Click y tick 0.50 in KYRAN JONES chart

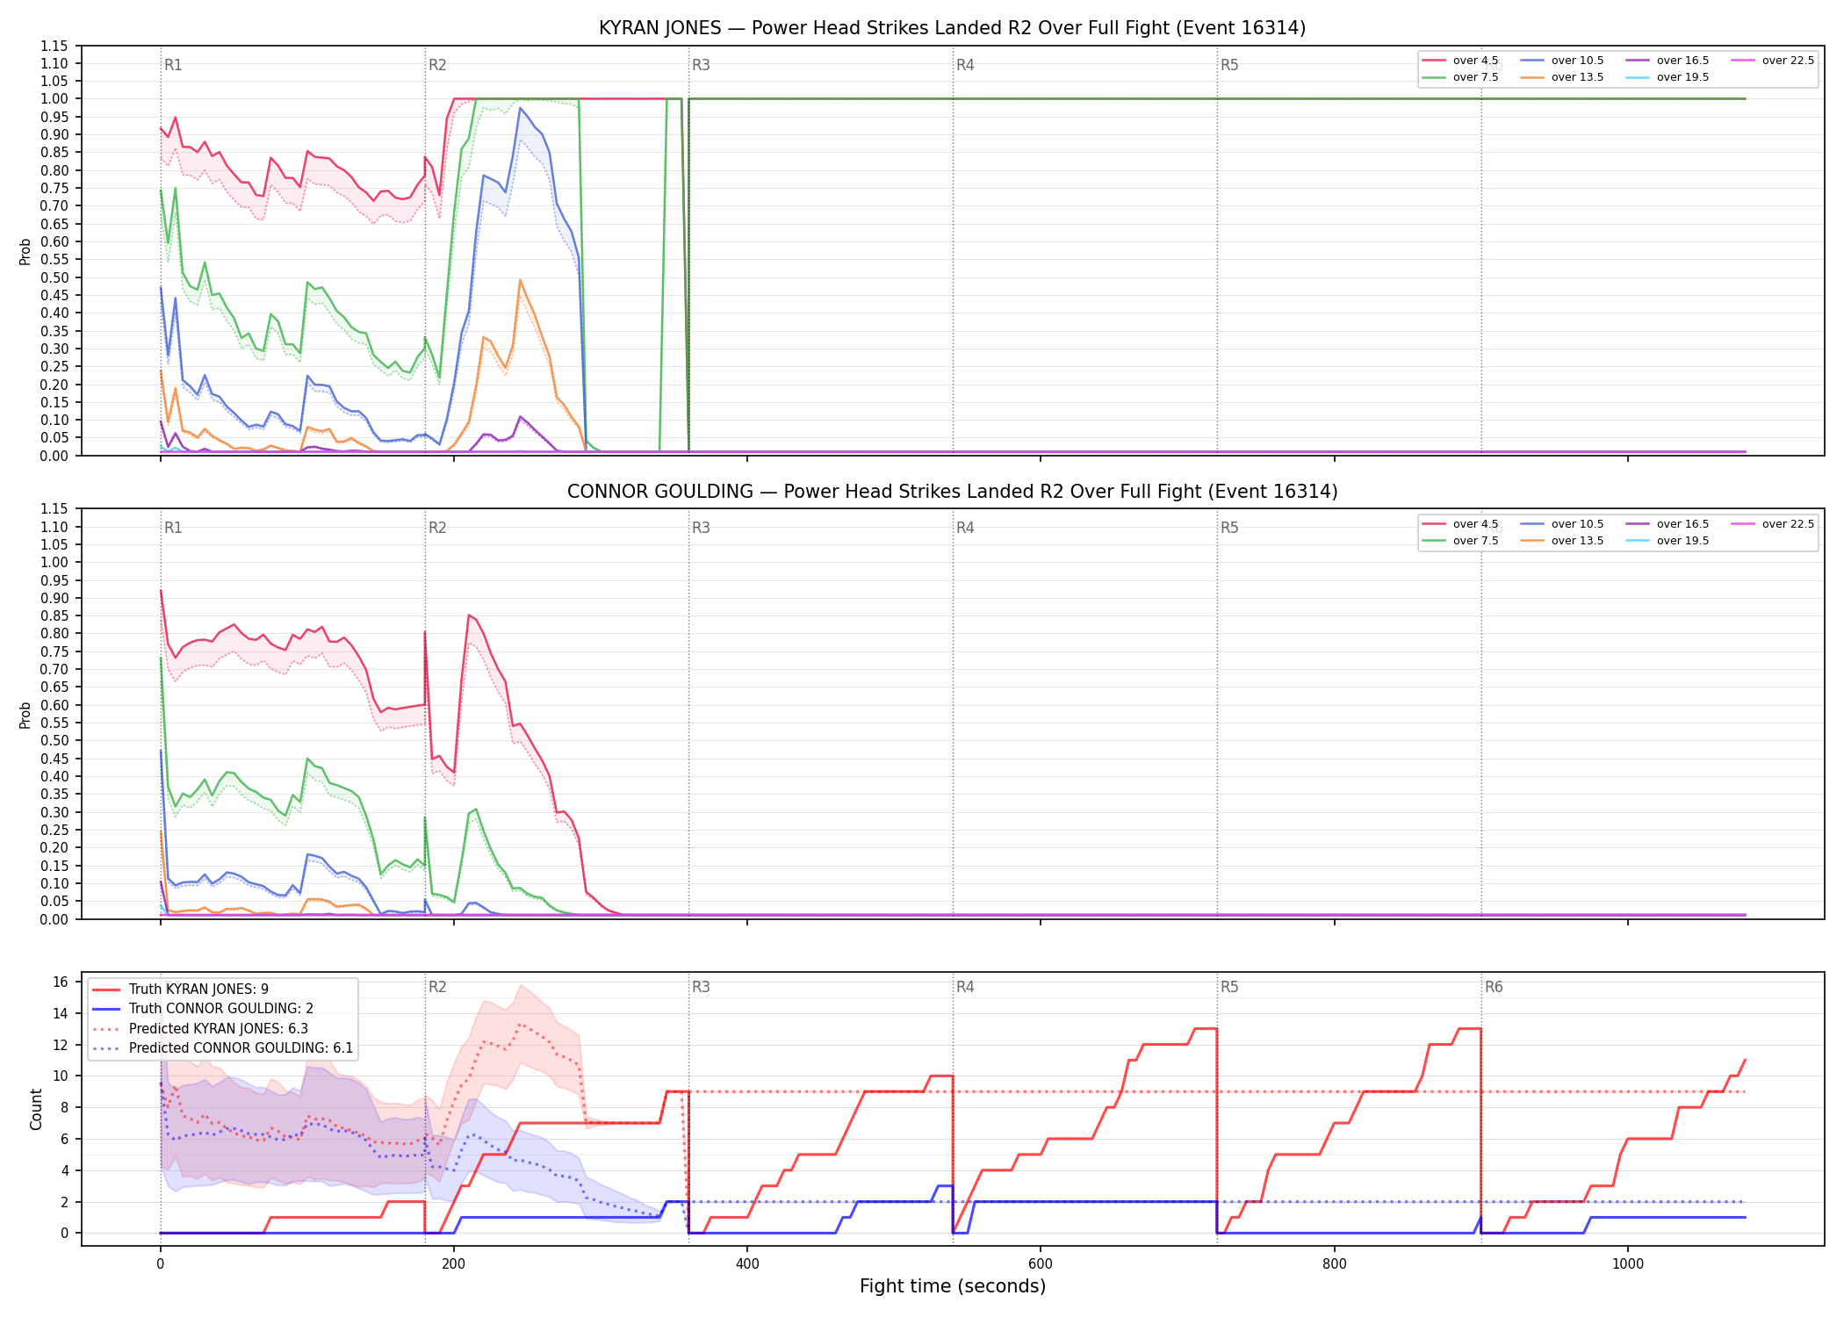point(54,277)
